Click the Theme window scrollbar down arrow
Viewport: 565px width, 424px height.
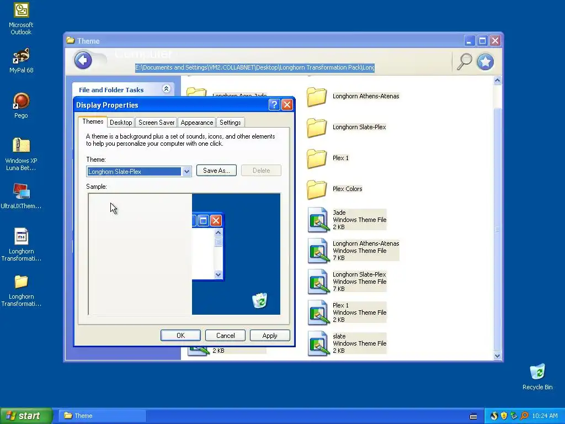[x=497, y=356]
